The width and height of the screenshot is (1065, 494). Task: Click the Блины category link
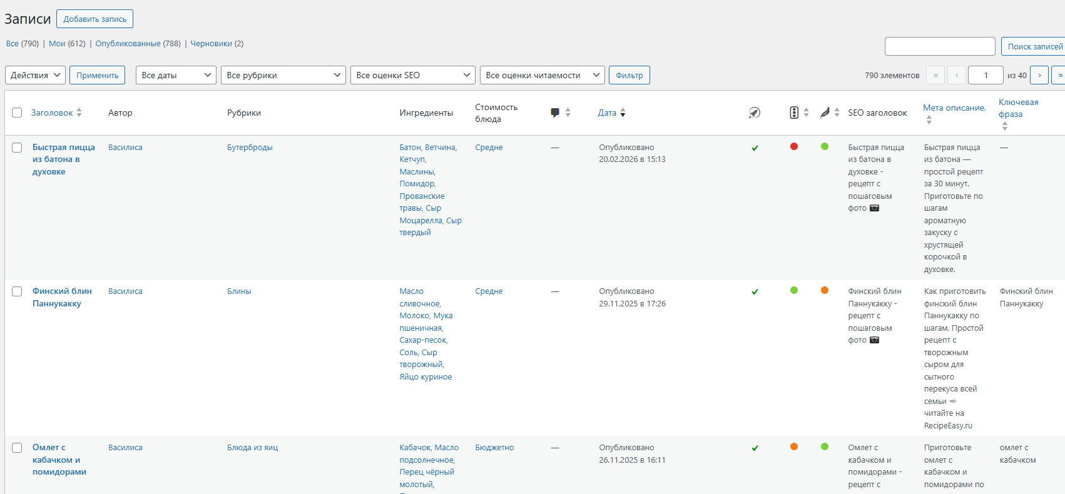click(239, 291)
